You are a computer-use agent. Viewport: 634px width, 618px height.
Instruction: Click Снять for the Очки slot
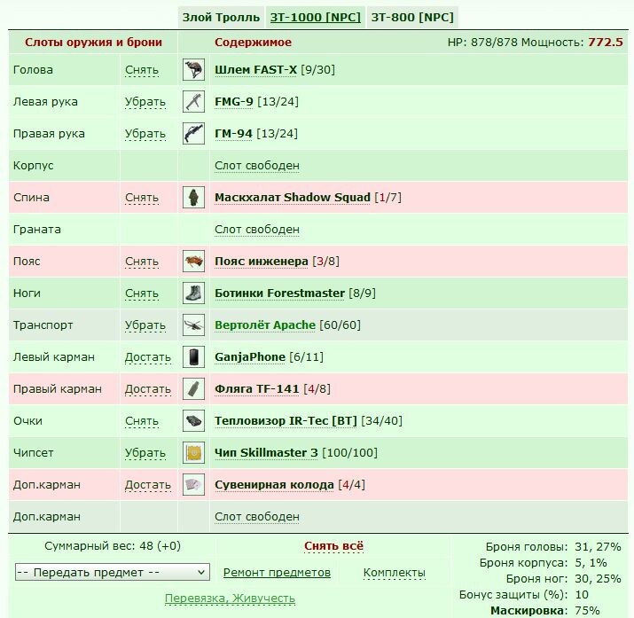[142, 421]
